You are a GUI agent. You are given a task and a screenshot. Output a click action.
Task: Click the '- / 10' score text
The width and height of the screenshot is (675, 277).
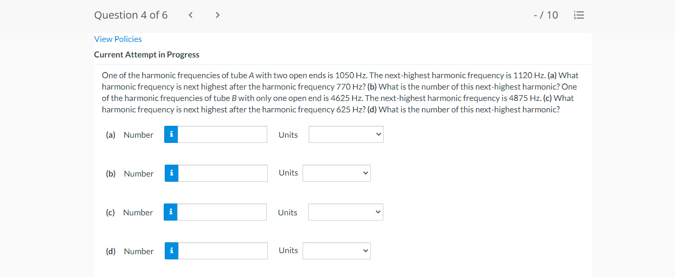coord(546,15)
